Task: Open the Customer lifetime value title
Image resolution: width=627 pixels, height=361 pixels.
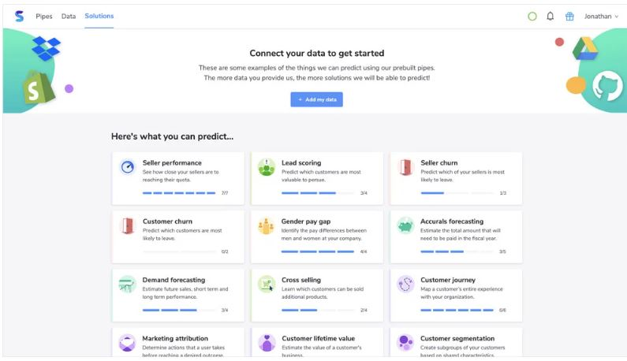Action: coord(319,338)
